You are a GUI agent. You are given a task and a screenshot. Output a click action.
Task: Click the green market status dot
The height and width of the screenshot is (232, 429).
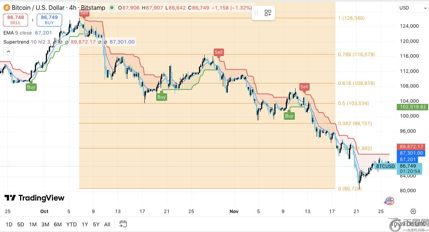coord(111,8)
